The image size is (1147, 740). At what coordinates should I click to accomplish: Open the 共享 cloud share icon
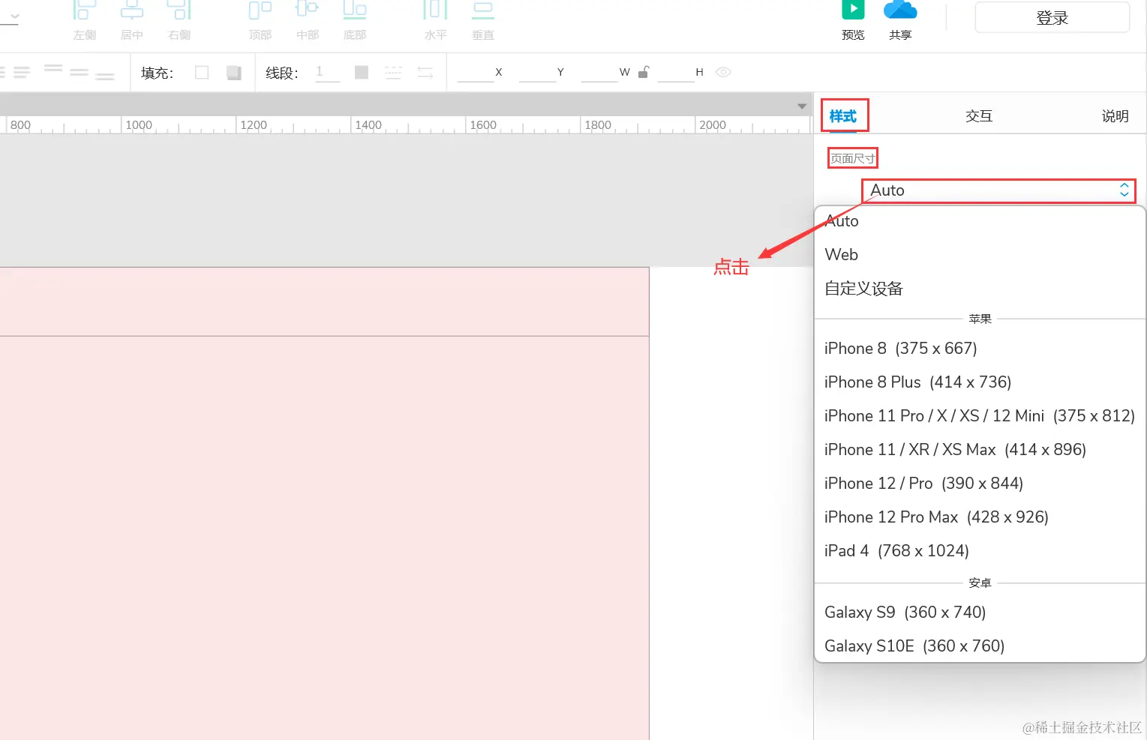[x=900, y=10]
